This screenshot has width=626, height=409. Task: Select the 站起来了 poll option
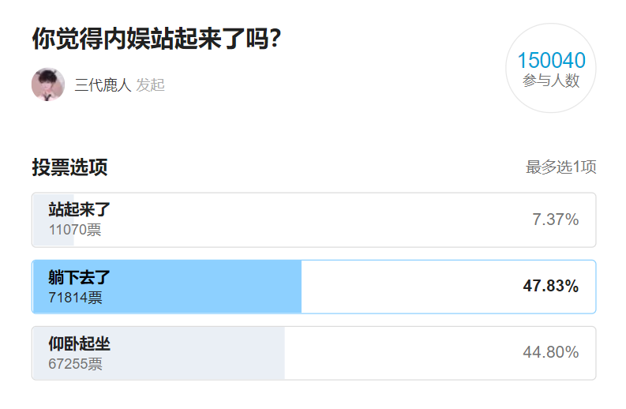coord(80,210)
